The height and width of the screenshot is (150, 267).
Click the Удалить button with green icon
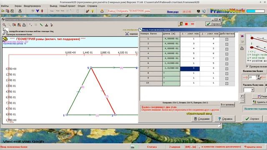[x=259, y=102]
